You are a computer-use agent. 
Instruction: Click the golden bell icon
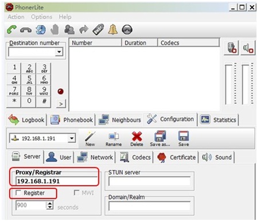click(113, 30)
